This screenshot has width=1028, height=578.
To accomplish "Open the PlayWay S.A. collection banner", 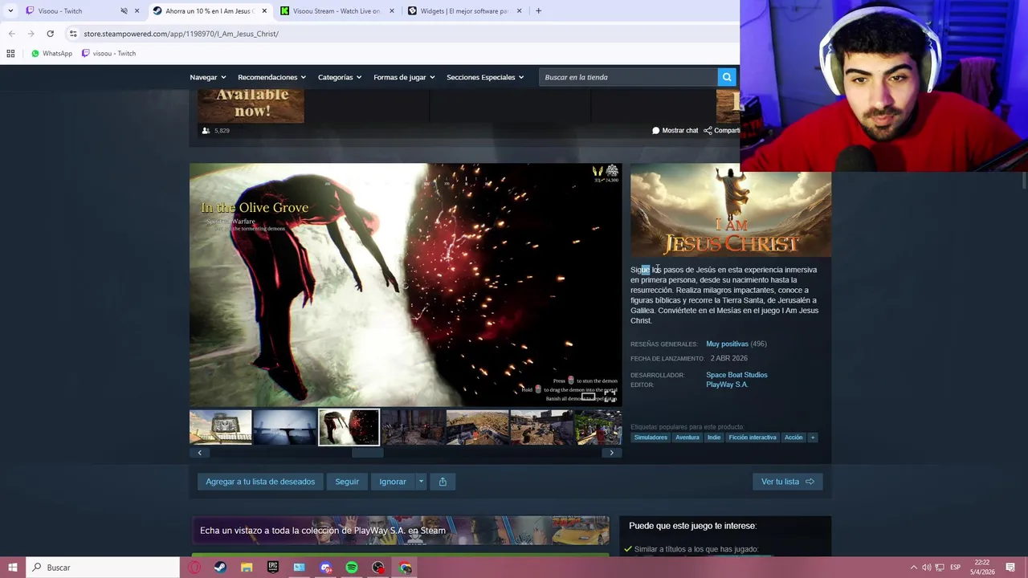I will tap(400, 531).
